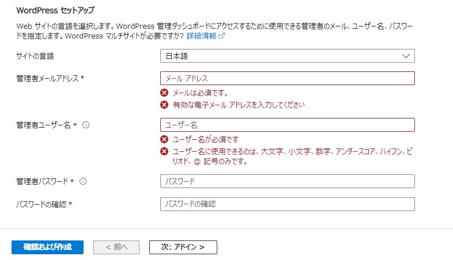This screenshot has width=453, height=260.
Task: Click the chevron arrow of the language dropdown
Action: click(406, 56)
